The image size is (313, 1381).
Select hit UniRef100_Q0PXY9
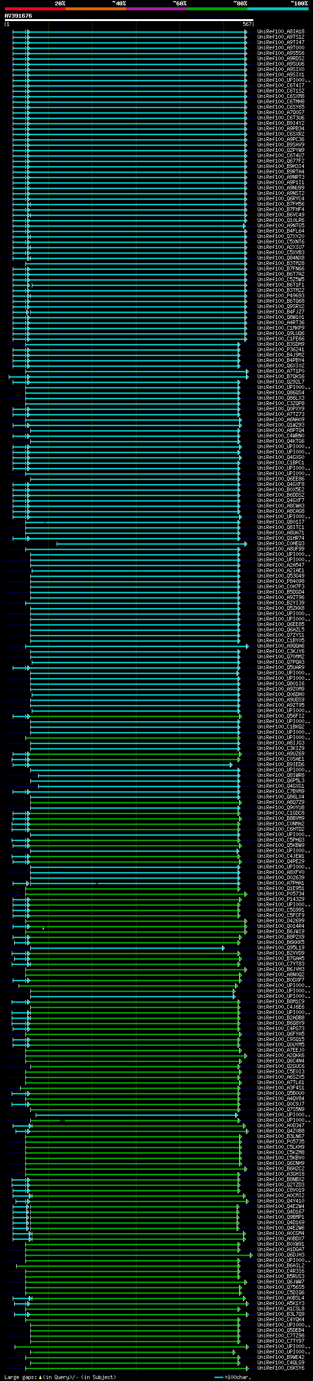click(x=281, y=409)
